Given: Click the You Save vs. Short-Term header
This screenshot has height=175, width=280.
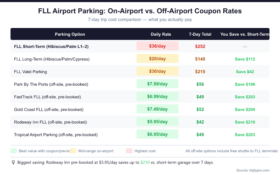Looking at the screenshot, I should click(245, 34).
